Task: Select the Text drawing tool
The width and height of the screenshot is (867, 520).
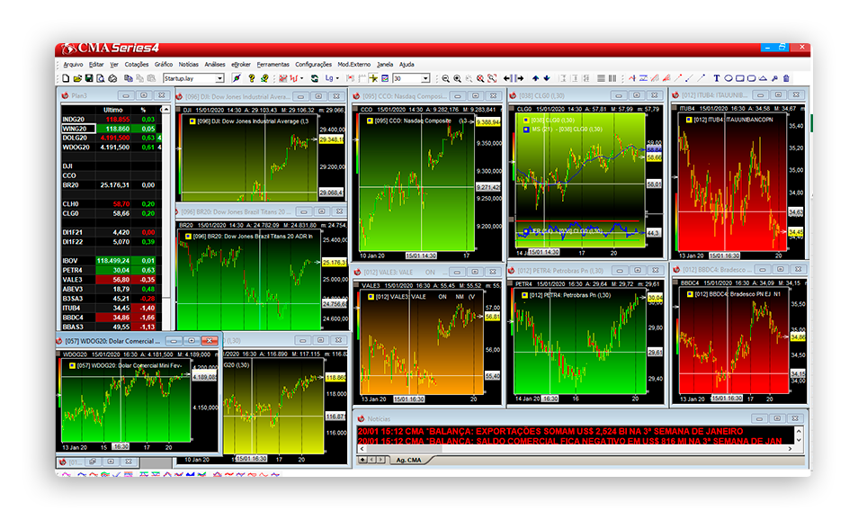Action: tap(717, 78)
